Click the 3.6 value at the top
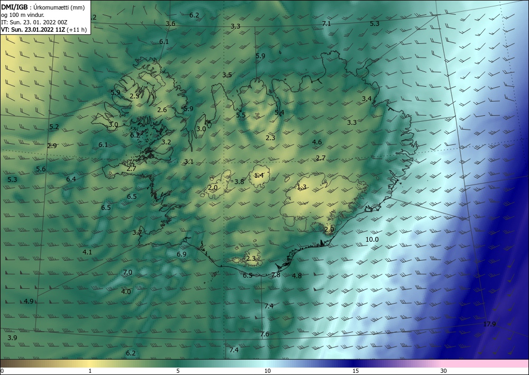This screenshot has width=529, height=375. pos(171,24)
